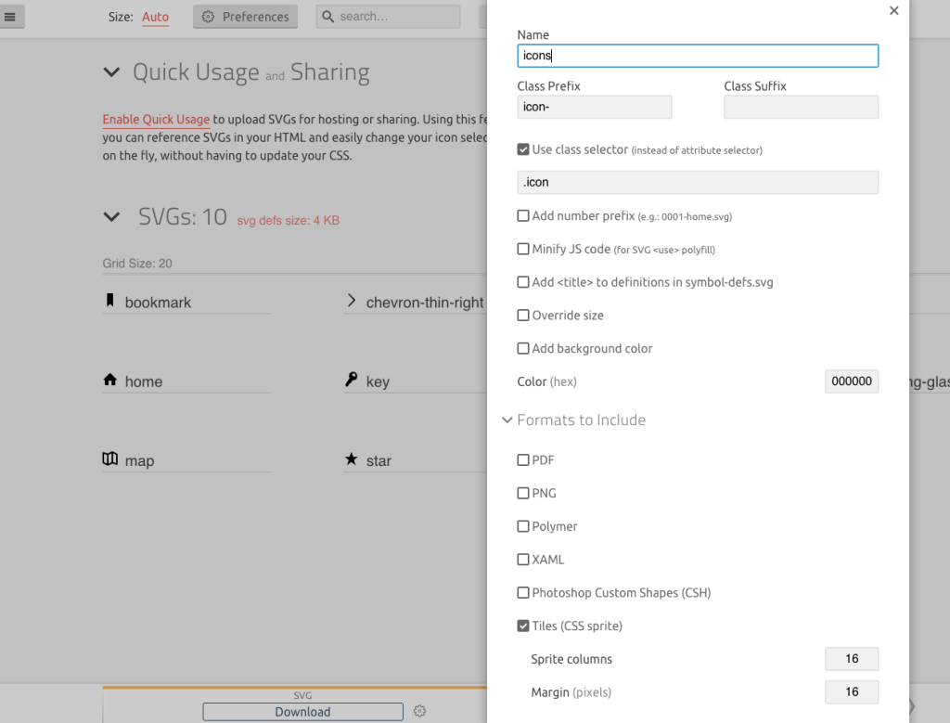The height and width of the screenshot is (723, 950).
Task: Follow the Enable Quick Usage link
Action: 156,120
